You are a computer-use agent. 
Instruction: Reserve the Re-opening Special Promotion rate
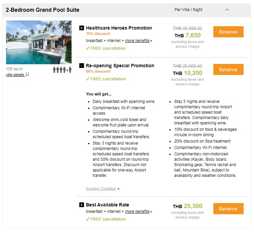click(228, 70)
